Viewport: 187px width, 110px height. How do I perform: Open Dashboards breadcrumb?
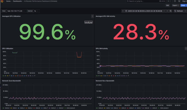tap(17, 1)
